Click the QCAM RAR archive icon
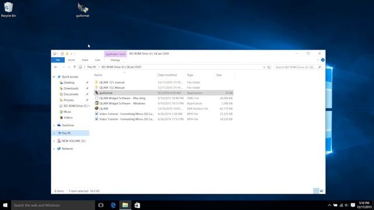The width and height of the screenshot is (374, 210). point(96,108)
